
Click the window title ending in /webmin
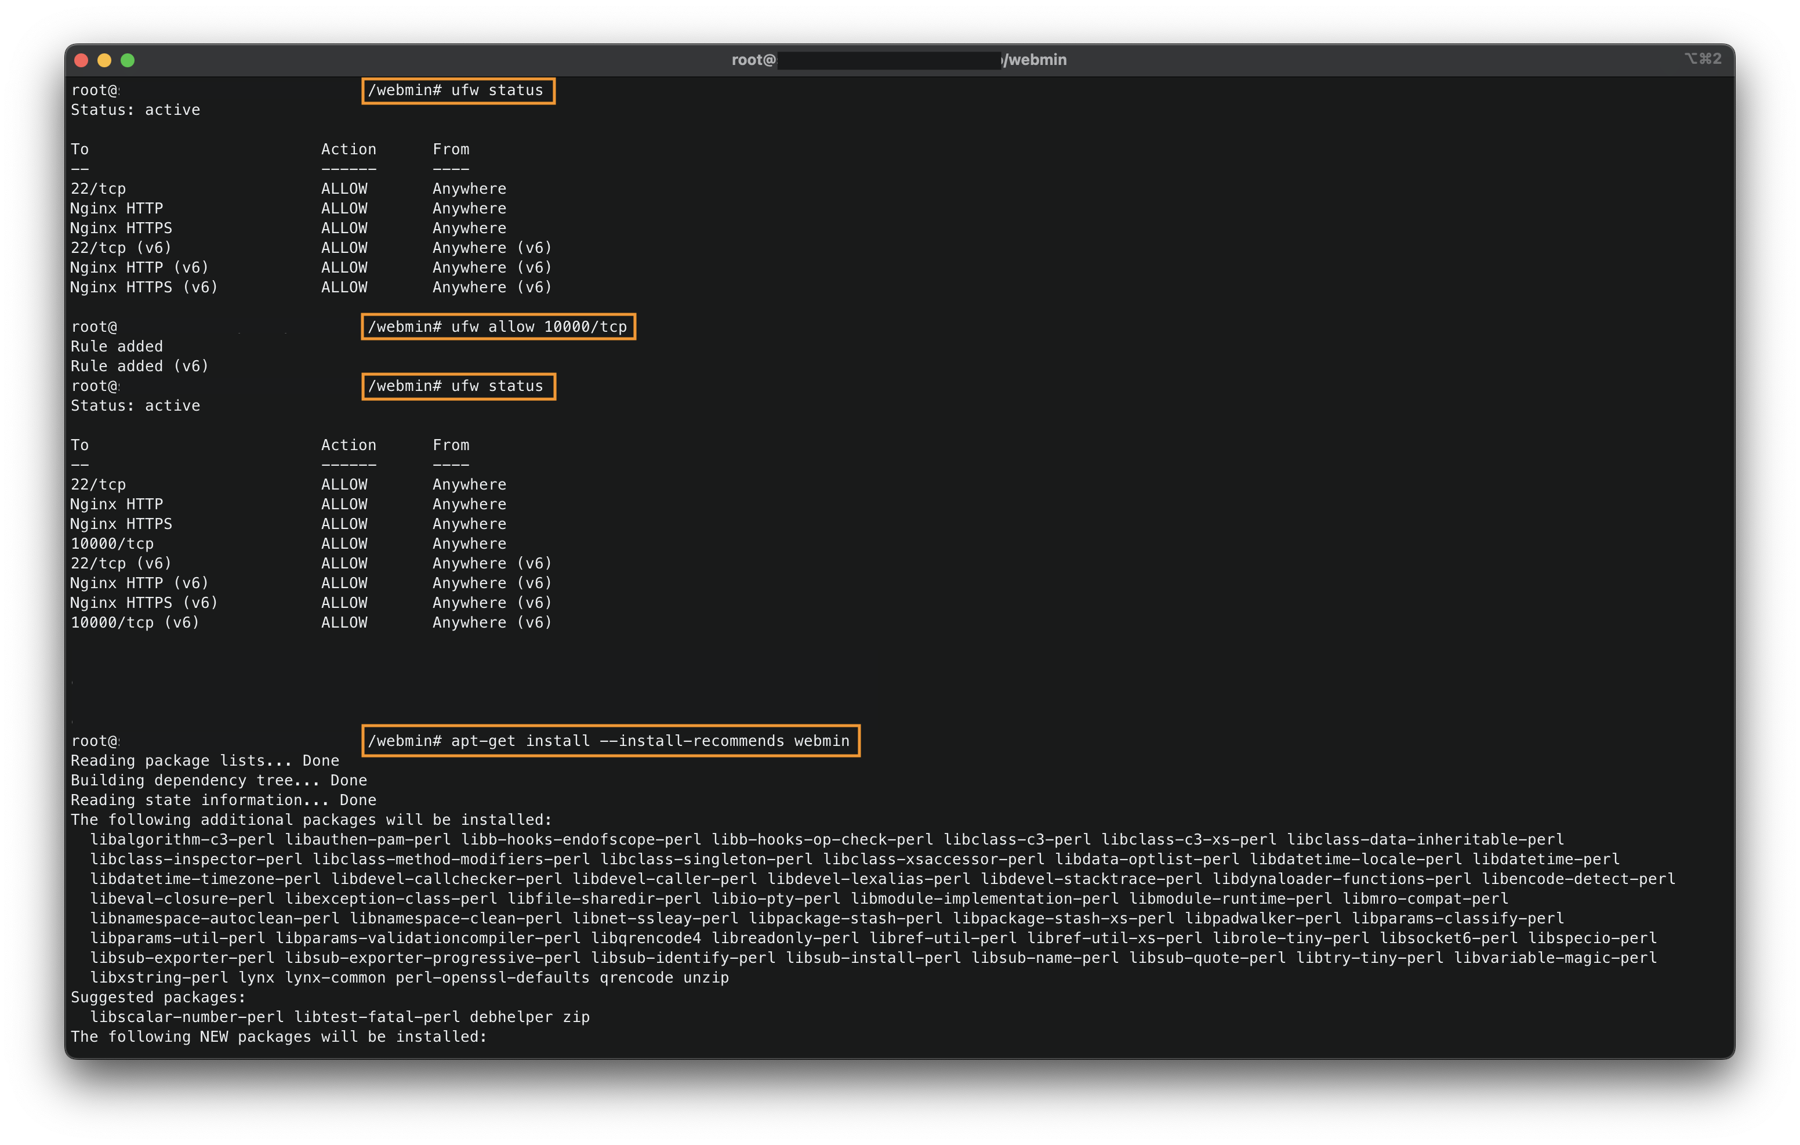(899, 60)
